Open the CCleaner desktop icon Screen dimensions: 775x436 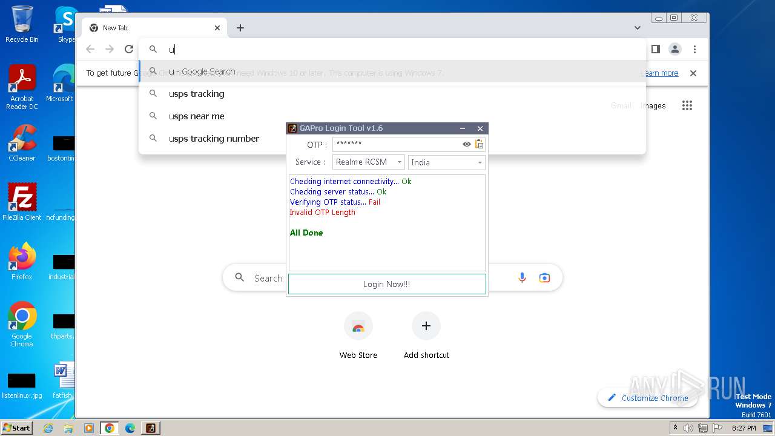click(22, 143)
